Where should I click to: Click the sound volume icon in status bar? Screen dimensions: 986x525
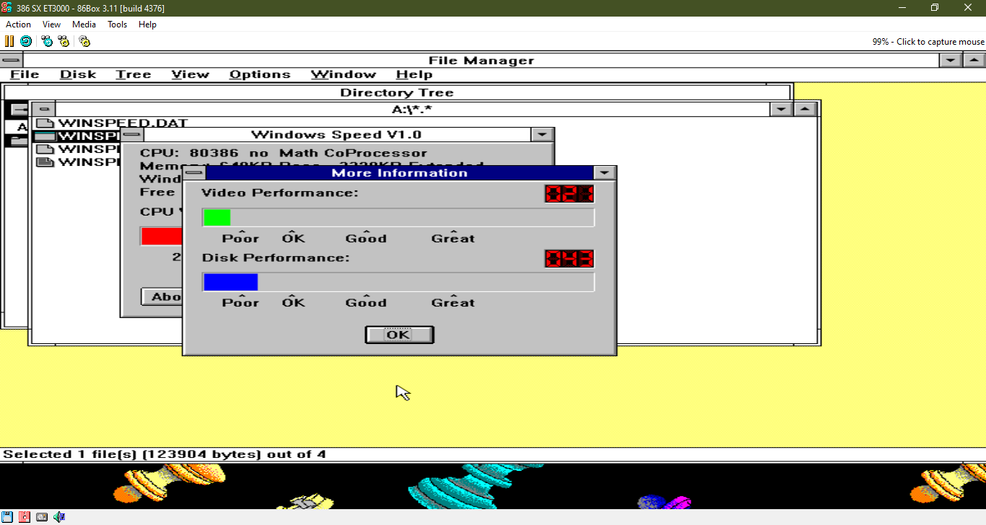[58, 517]
